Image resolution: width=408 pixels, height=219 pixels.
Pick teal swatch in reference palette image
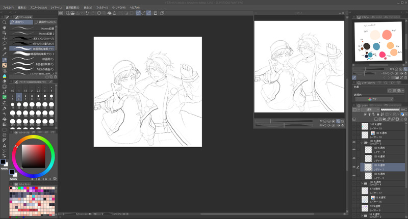[376, 46]
